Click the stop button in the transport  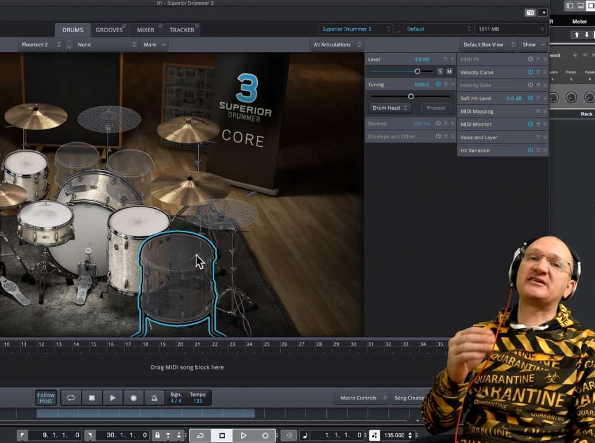click(92, 398)
